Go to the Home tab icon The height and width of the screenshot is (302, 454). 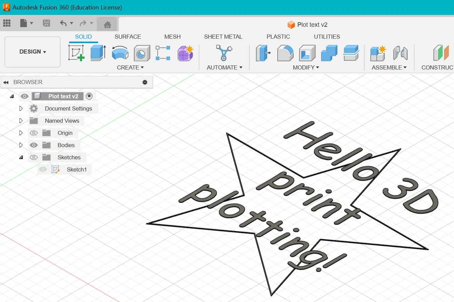point(107,24)
